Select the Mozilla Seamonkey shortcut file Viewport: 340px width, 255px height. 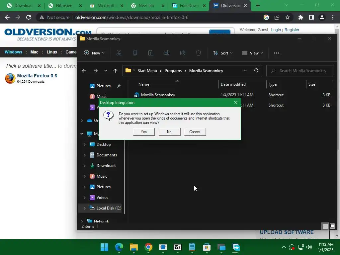click(158, 95)
